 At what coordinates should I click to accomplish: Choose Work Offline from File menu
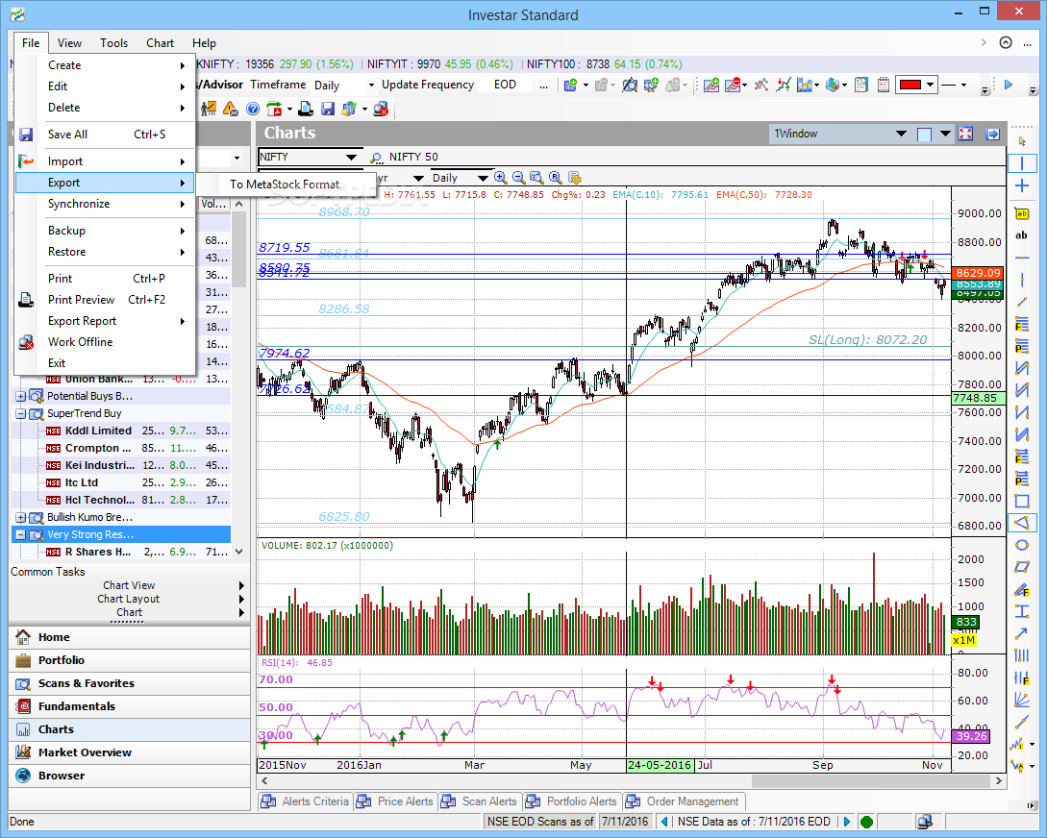click(x=106, y=341)
